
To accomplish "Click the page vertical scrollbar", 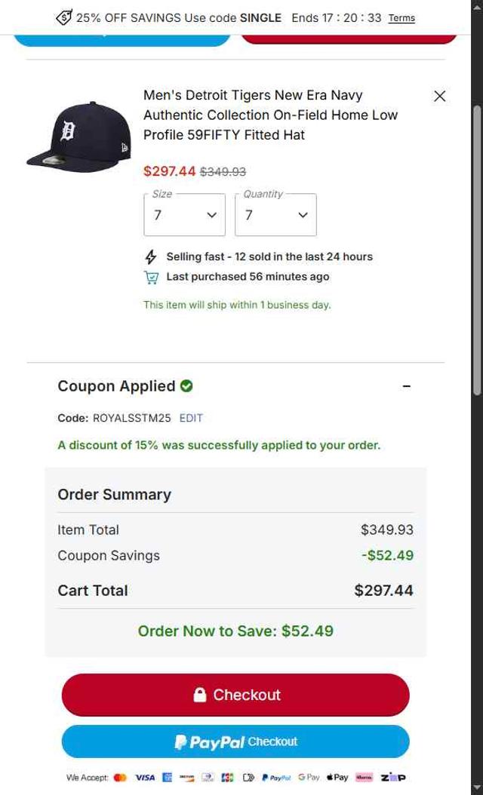I will (477, 249).
